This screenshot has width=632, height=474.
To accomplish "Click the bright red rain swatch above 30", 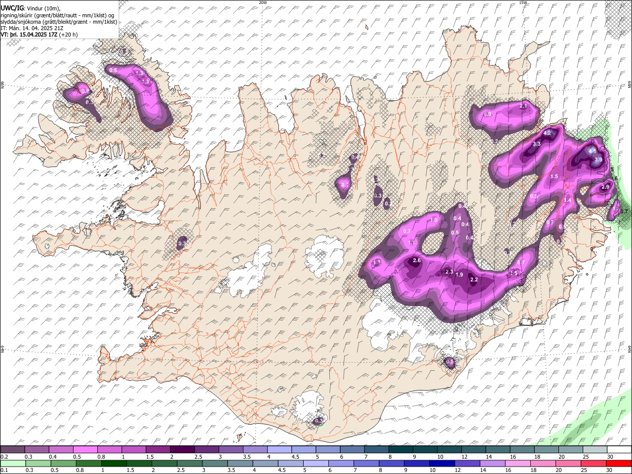I will click(x=619, y=463).
